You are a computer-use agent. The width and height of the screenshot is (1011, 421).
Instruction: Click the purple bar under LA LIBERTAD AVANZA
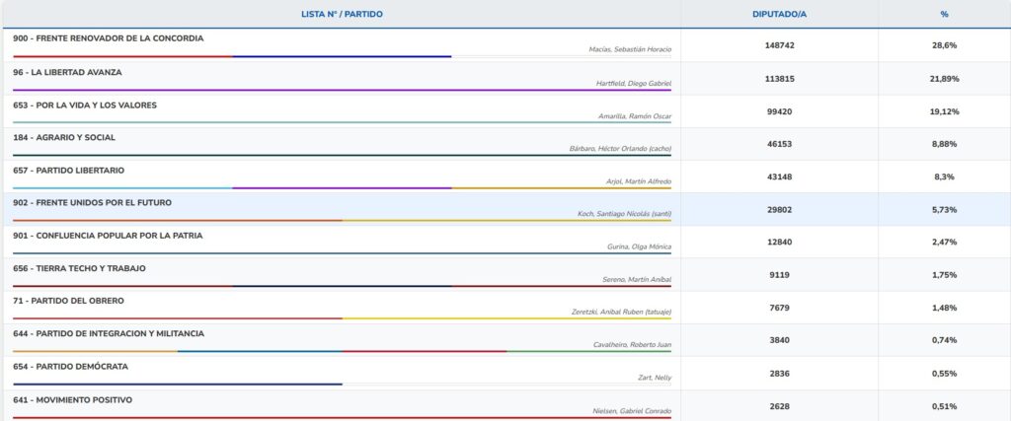342,90
